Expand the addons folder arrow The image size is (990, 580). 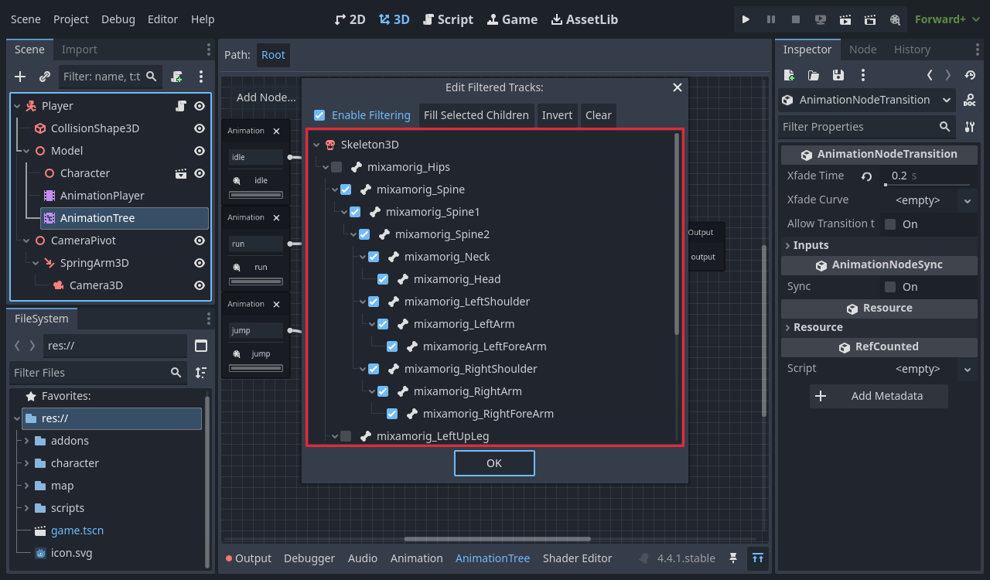click(27, 441)
